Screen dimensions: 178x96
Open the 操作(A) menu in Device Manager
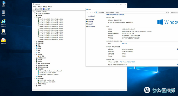40,7
